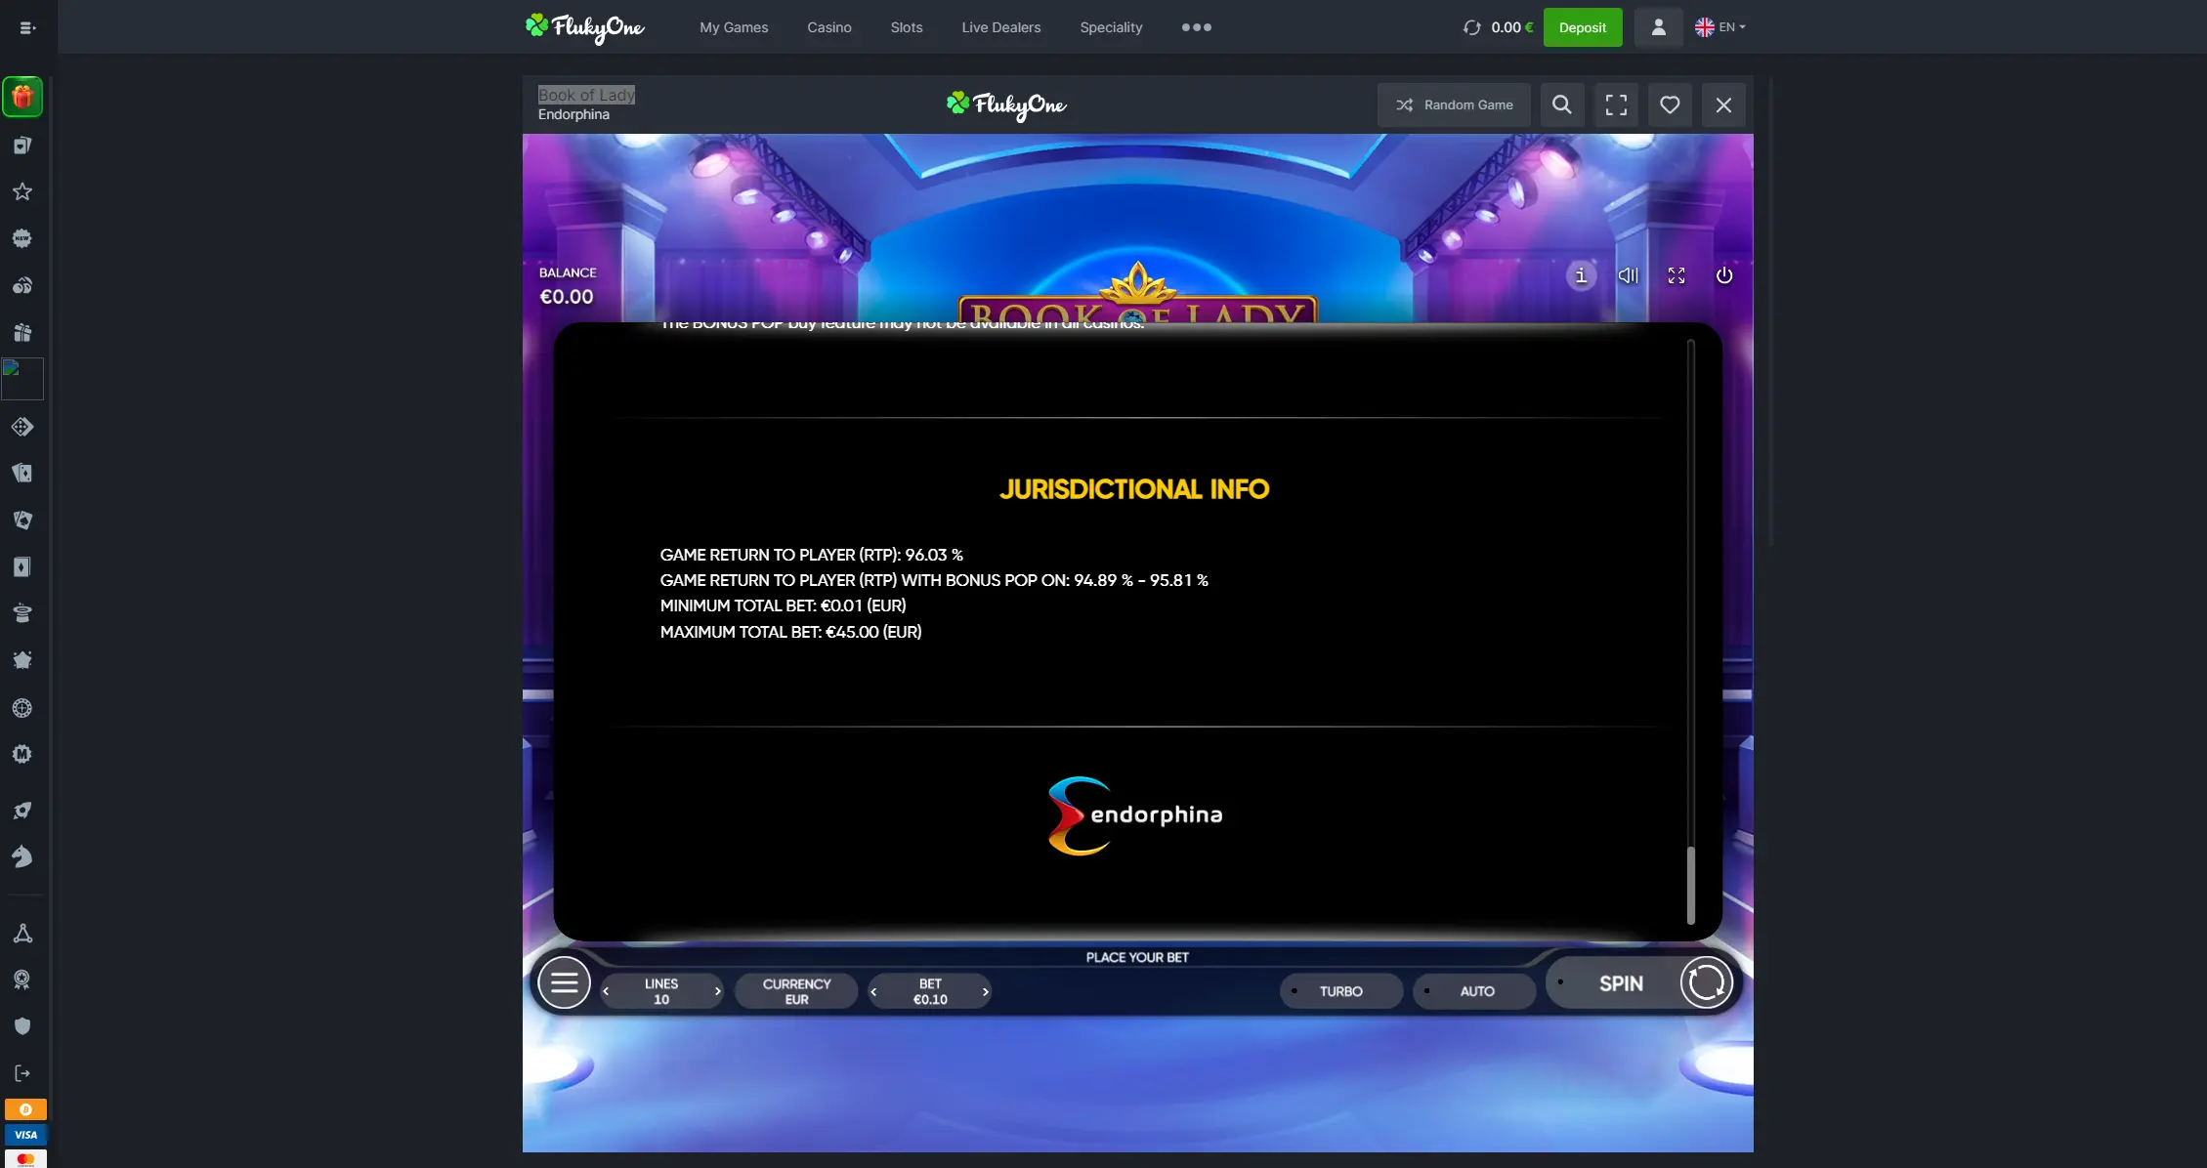
Task: Open the shield security icon in sidebar
Action: [22, 1025]
